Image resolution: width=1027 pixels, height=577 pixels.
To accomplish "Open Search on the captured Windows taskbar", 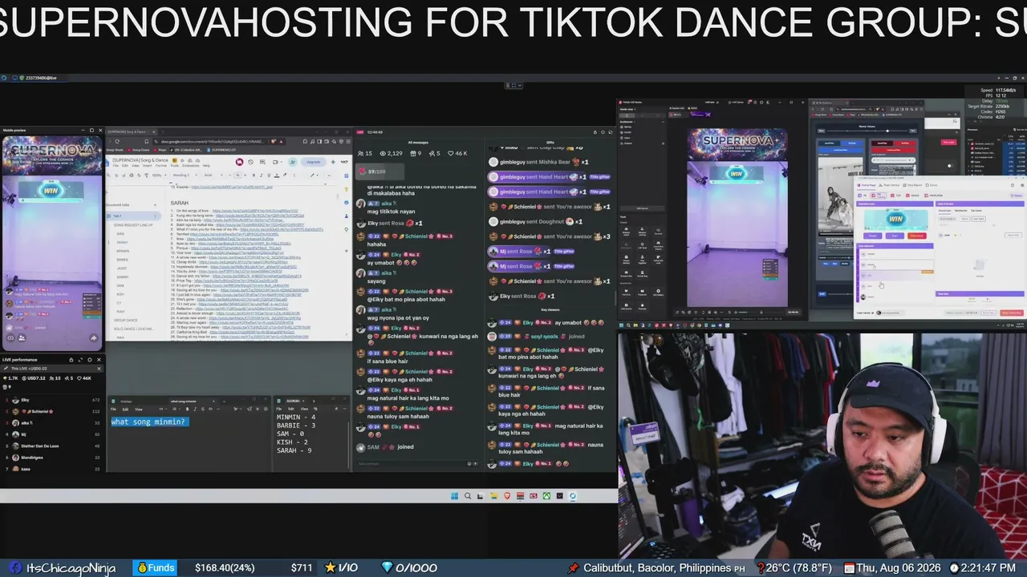I will click(468, 496).
